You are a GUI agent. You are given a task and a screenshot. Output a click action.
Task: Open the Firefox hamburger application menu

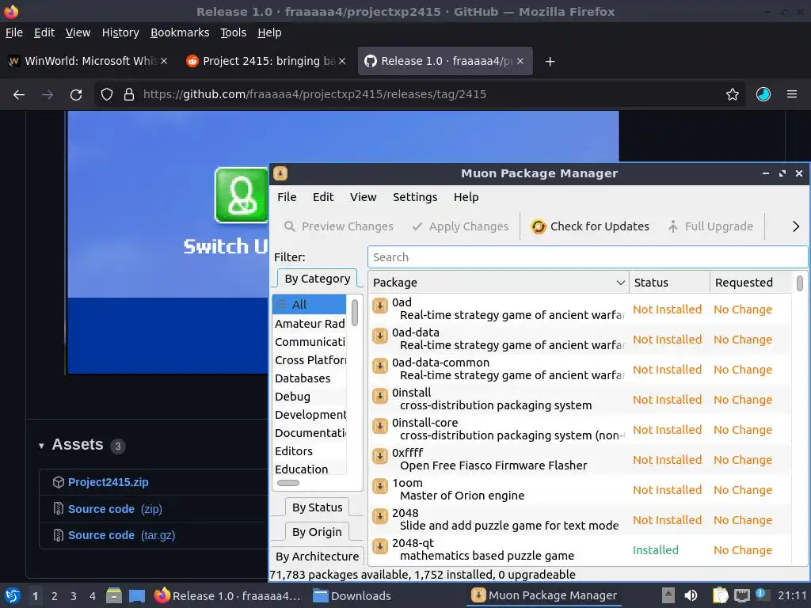coord(792,95)
